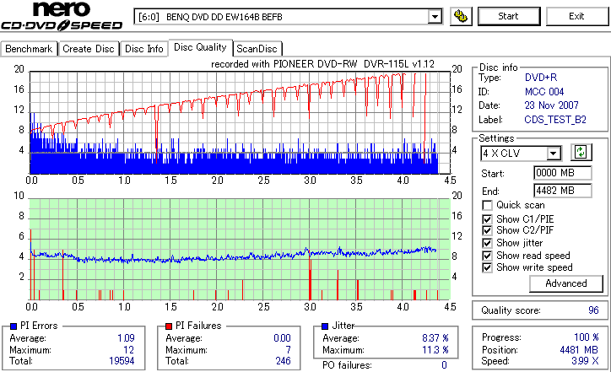Screen dimensions: 611x372
Task: Switch to the ScanDisc tab
Action: pyautogui.click(x=257, y=49)
